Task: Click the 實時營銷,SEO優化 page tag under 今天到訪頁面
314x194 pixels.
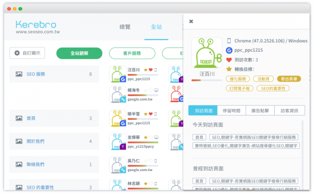Action: (x=246, y=145)
